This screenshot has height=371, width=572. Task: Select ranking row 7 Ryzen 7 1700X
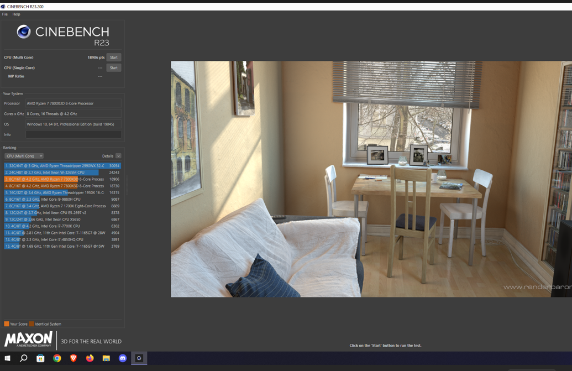coord(62,206)
